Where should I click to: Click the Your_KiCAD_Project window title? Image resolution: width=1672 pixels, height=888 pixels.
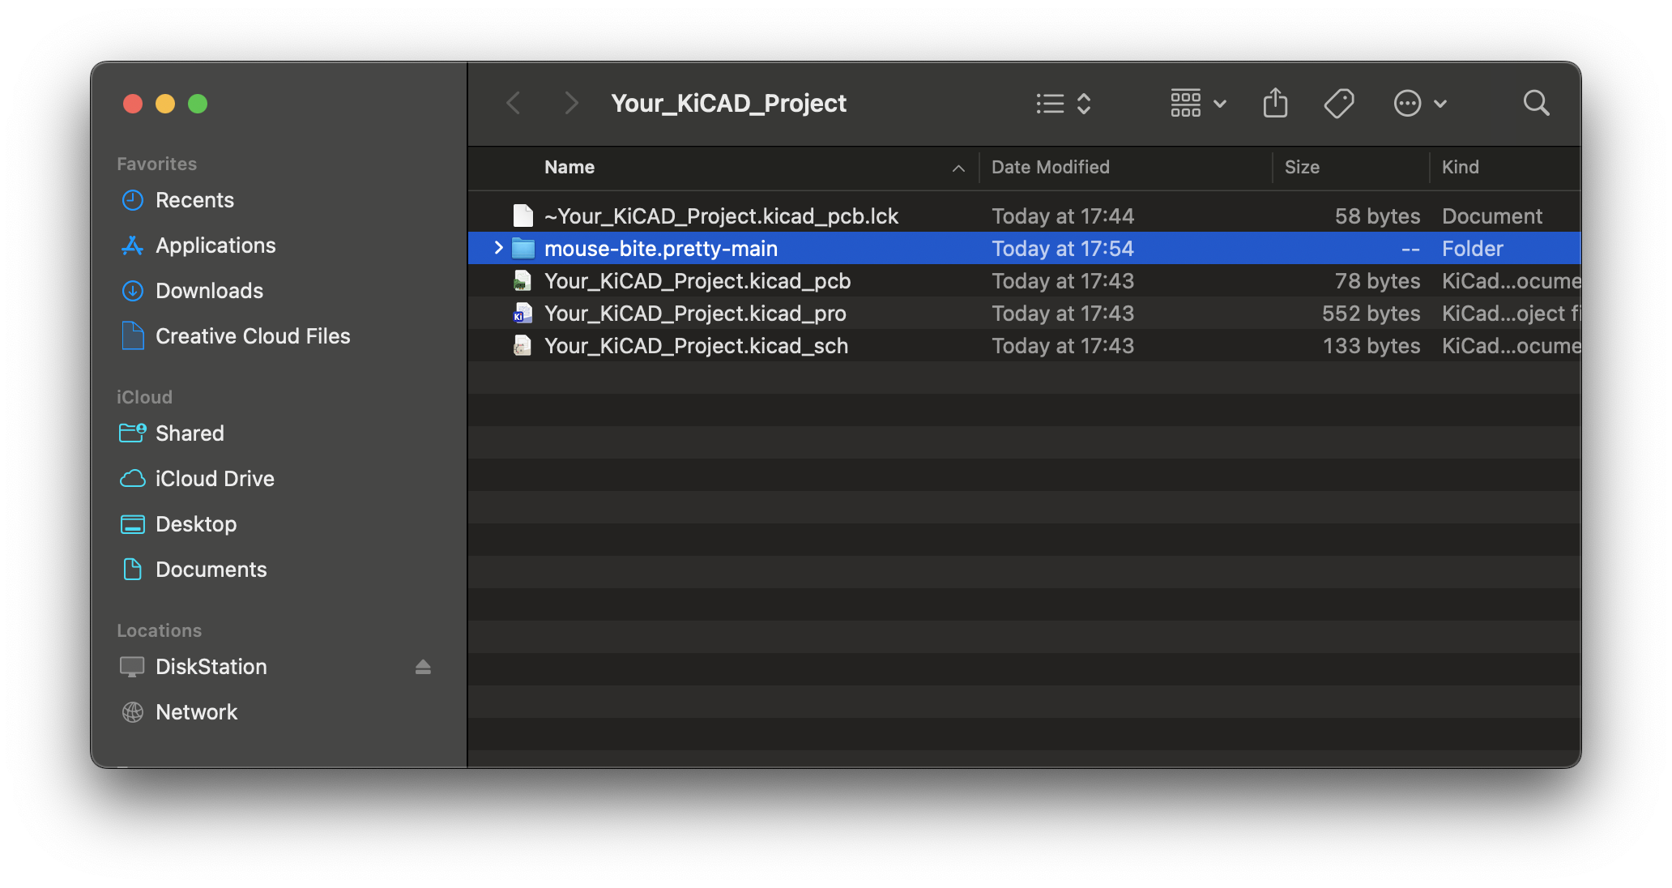coord(728,104)
